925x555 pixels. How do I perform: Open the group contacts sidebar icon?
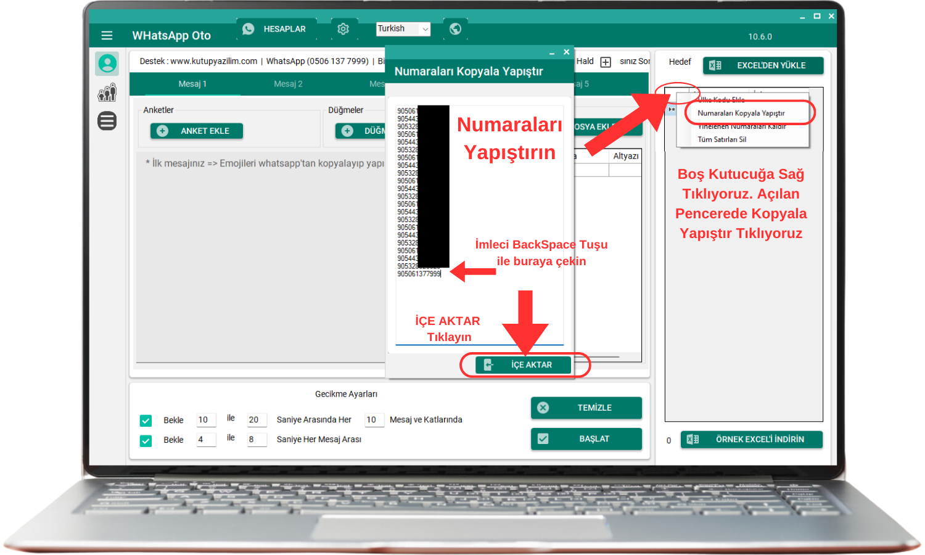click(x=107, y=92)
